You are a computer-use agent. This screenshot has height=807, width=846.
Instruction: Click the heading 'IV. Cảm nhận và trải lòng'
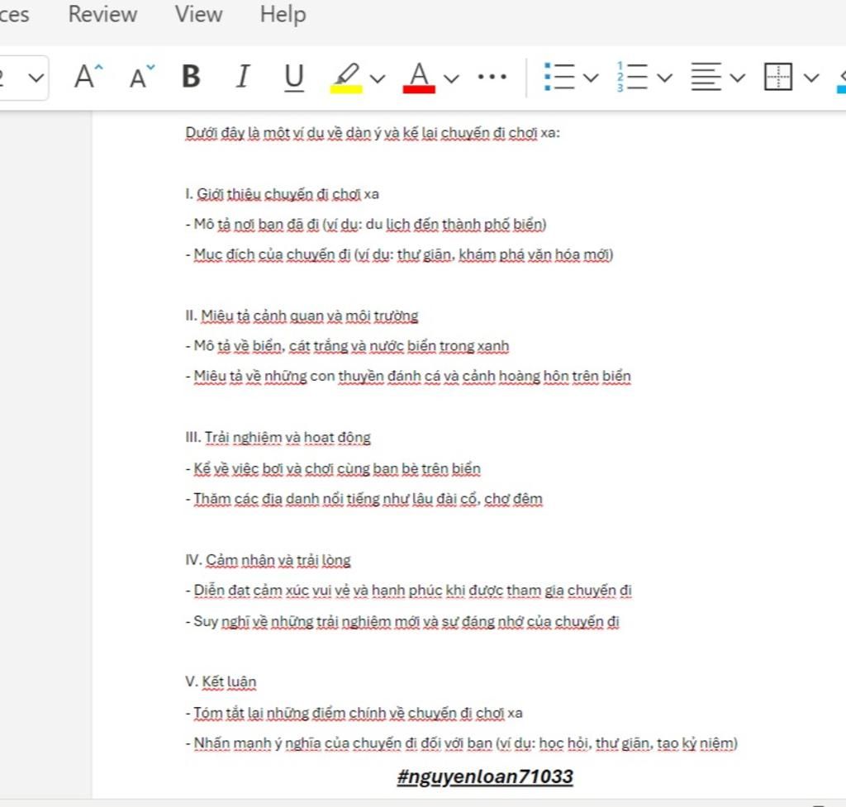[x=269, y=560]
